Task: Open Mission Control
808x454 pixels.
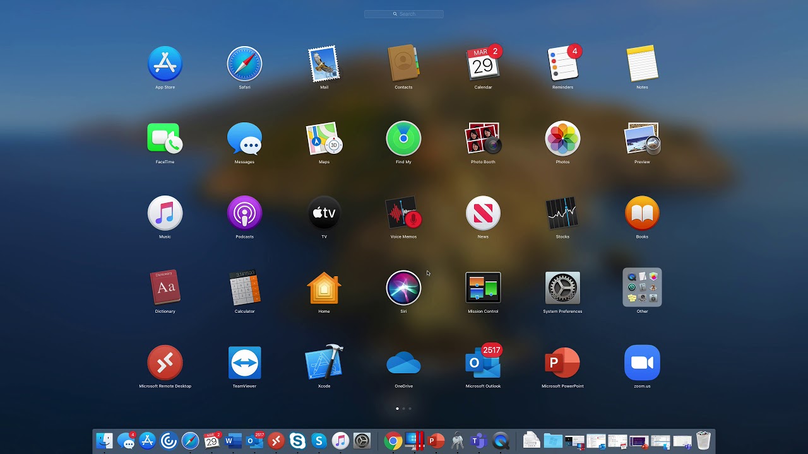Action: (x=483, y=288)
